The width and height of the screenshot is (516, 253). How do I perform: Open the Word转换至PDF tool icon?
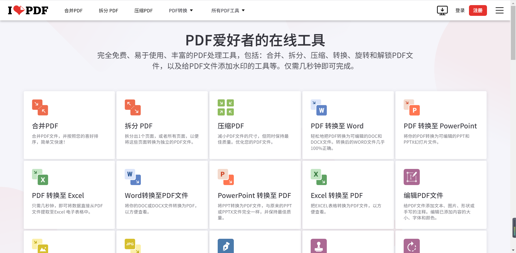[133, 177]
